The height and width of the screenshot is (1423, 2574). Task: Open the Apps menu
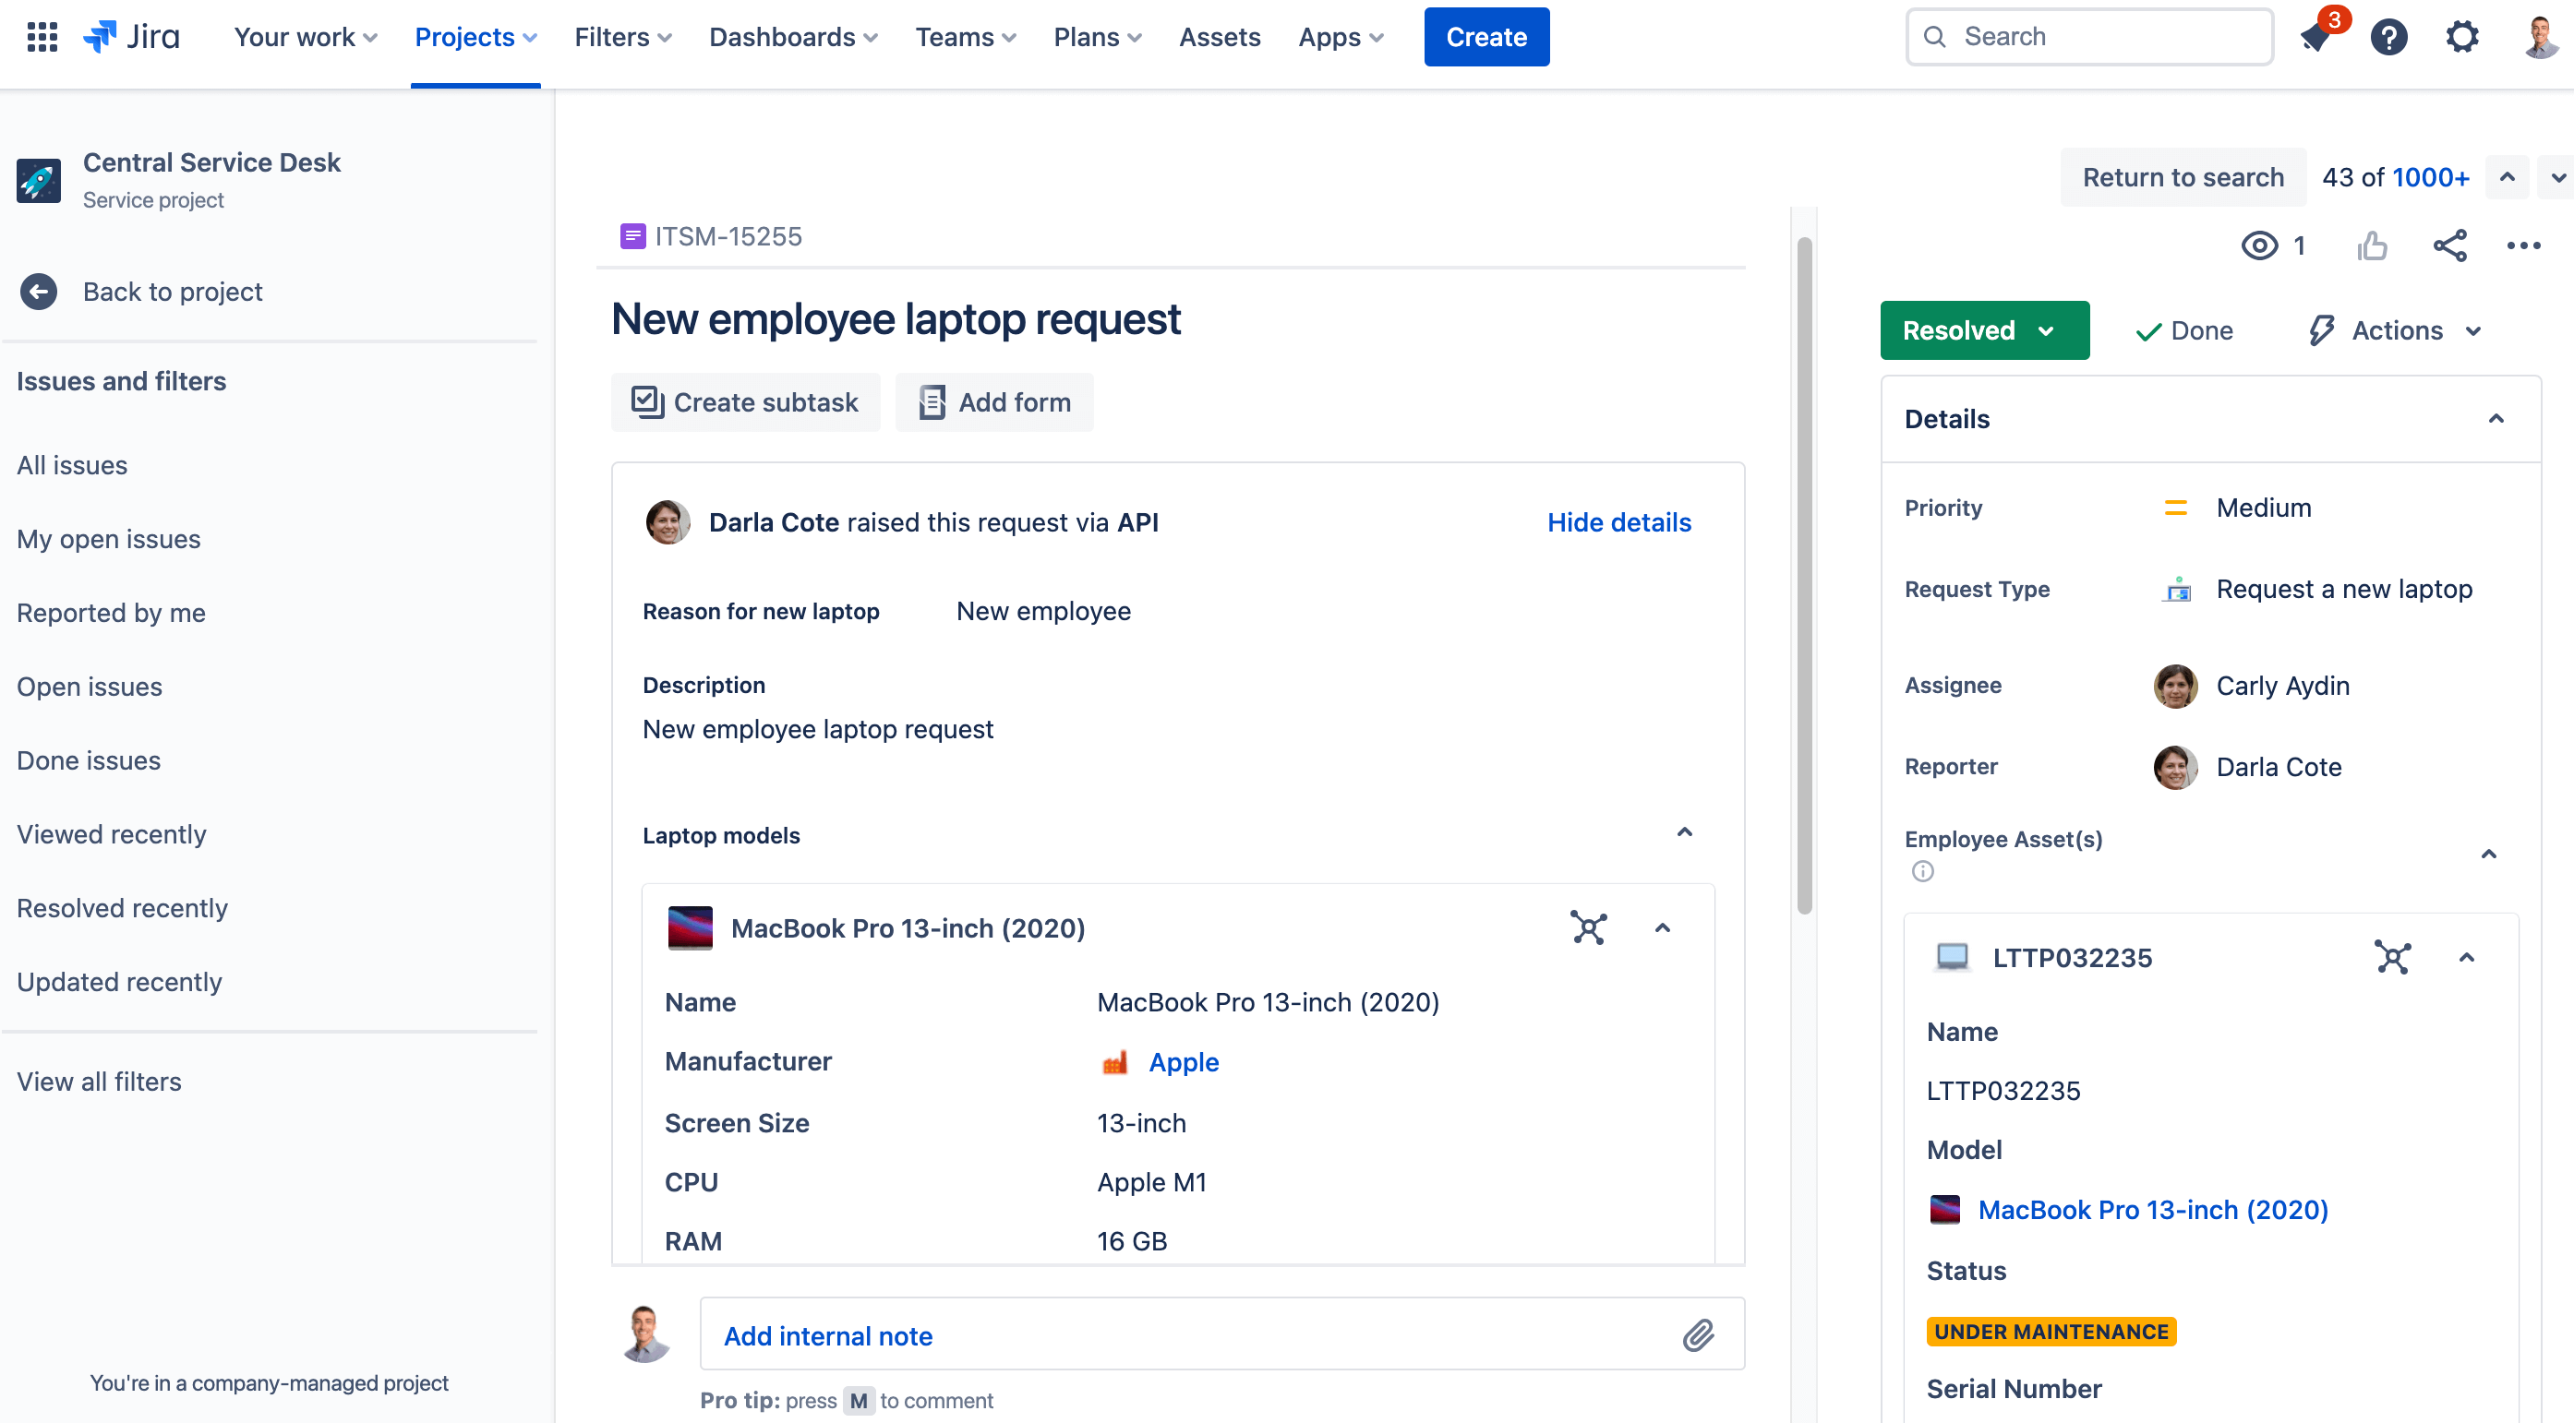point(1340,37)
